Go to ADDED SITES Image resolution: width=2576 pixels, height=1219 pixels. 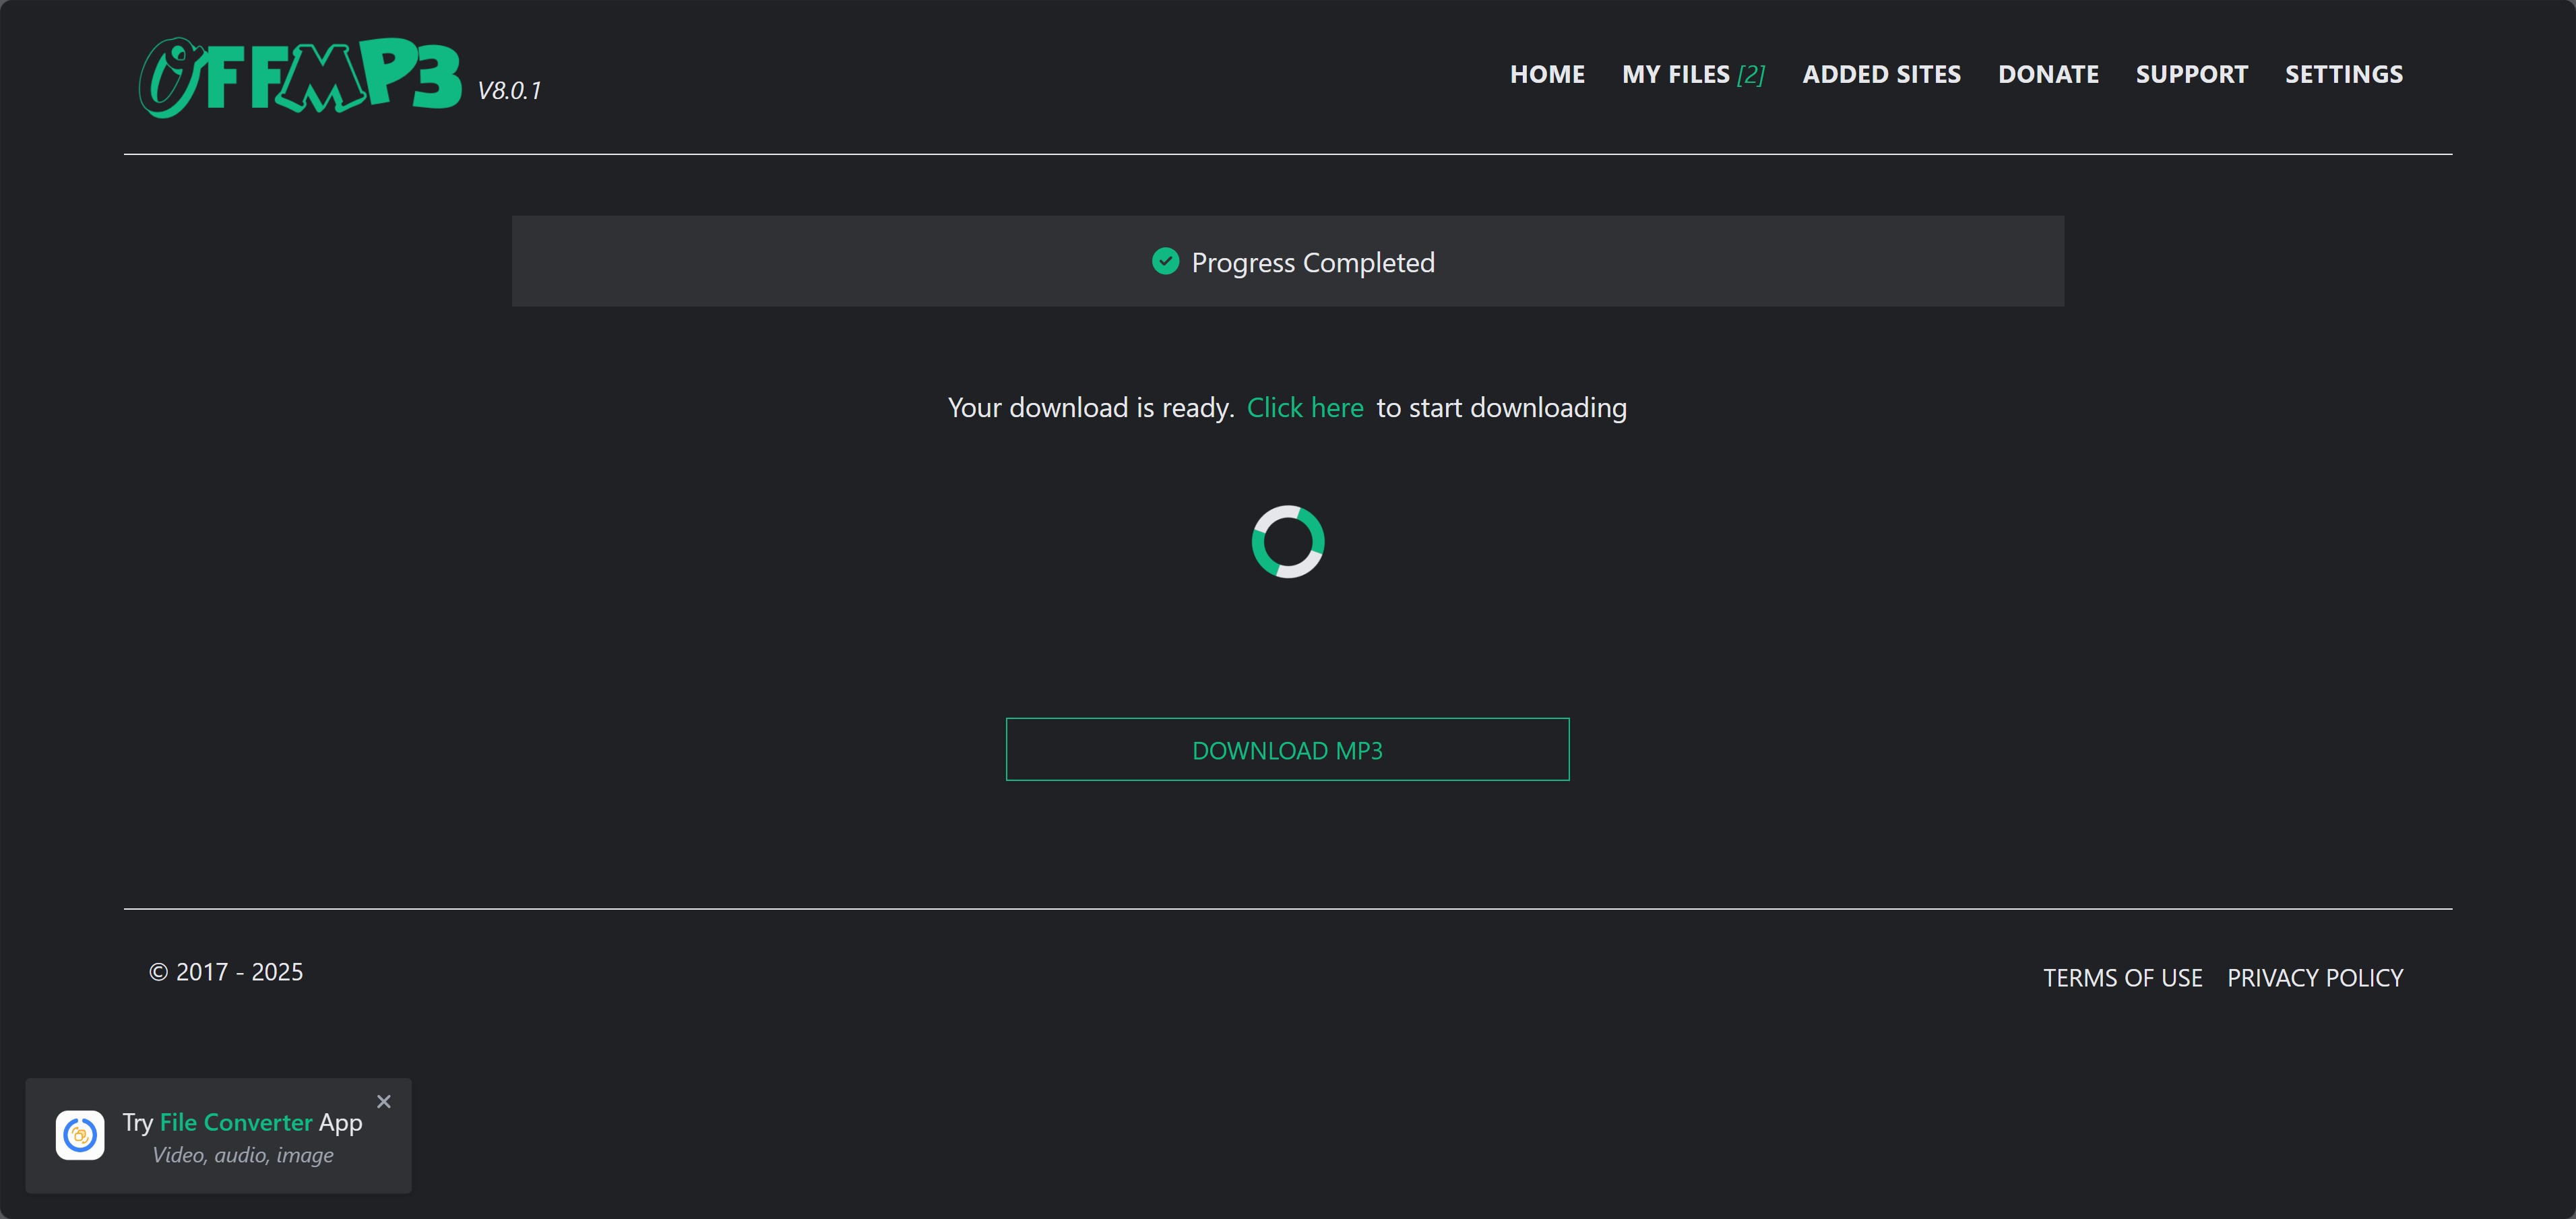tap(1881, 74)
